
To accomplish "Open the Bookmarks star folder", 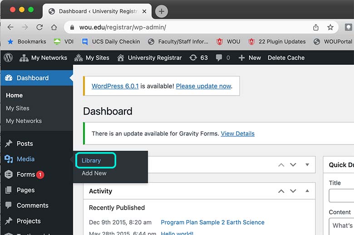I will (27, 42).
